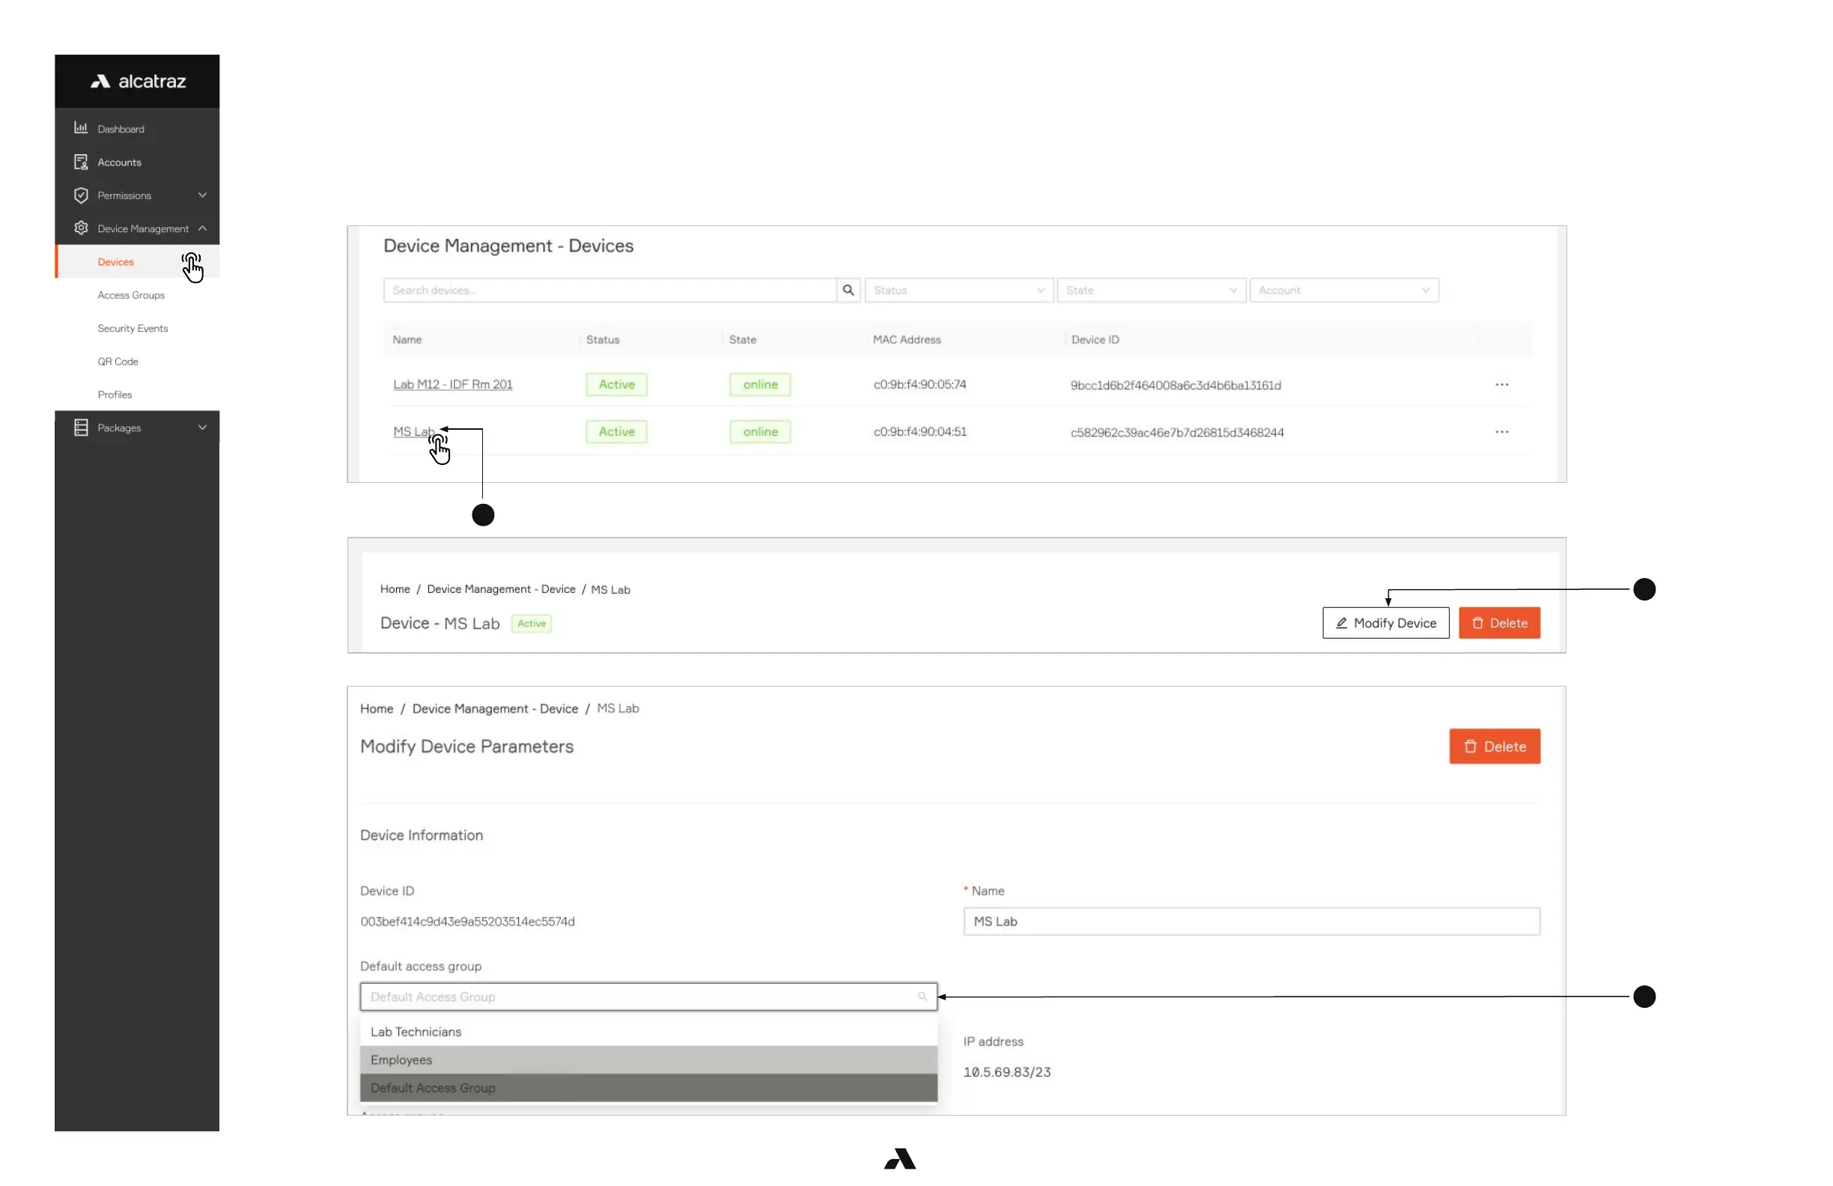Open the Lab M12 - IDF Rm 201 link

453,384
